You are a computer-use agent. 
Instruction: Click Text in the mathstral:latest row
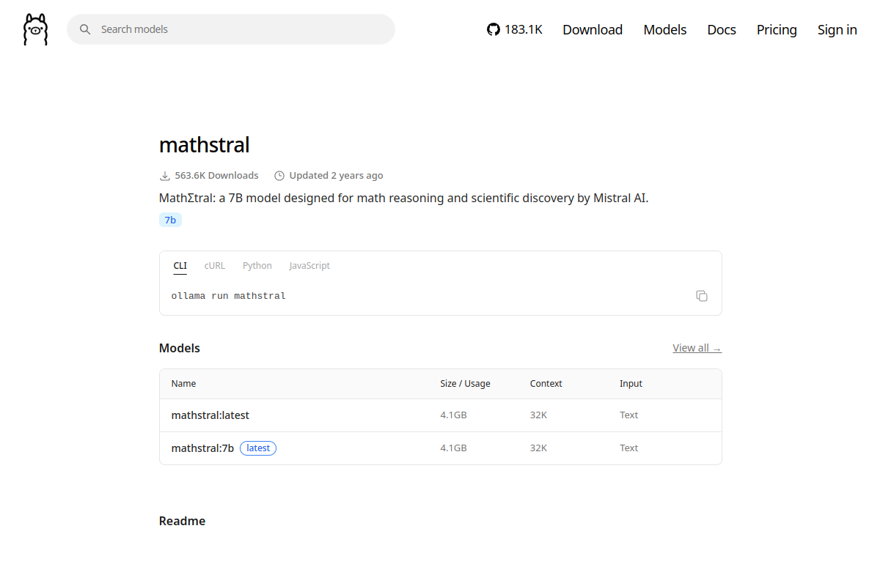click(x=628, y=415)
